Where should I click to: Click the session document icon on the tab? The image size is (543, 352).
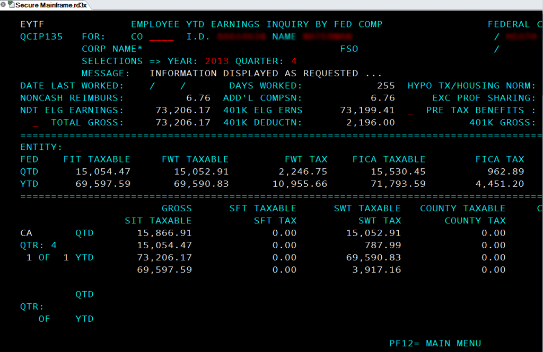[x=11, y=4]
